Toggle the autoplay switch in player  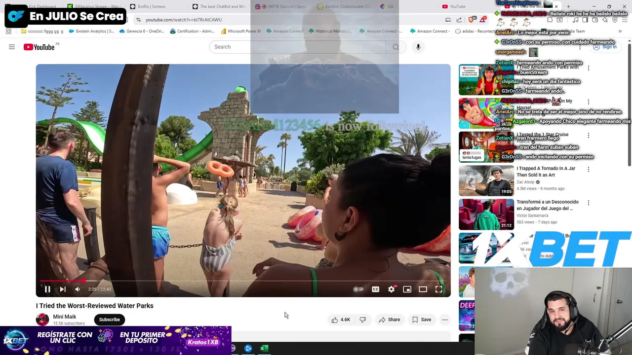click(x=358, y=289)
